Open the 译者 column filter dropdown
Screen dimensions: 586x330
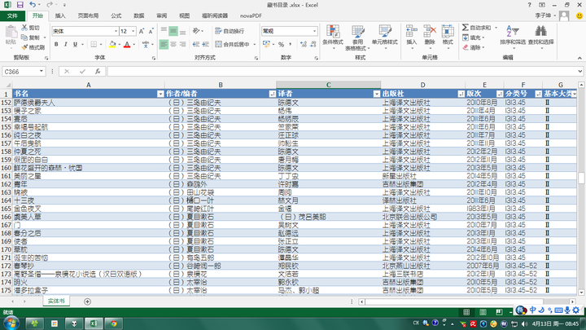[377, 94]
